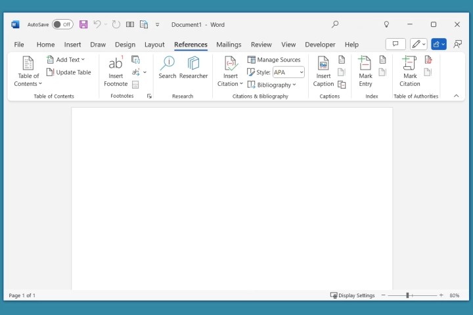This screenshot has height=315, width=473.
Task: Switch to the Mailings tab
Action: point(229,45)
